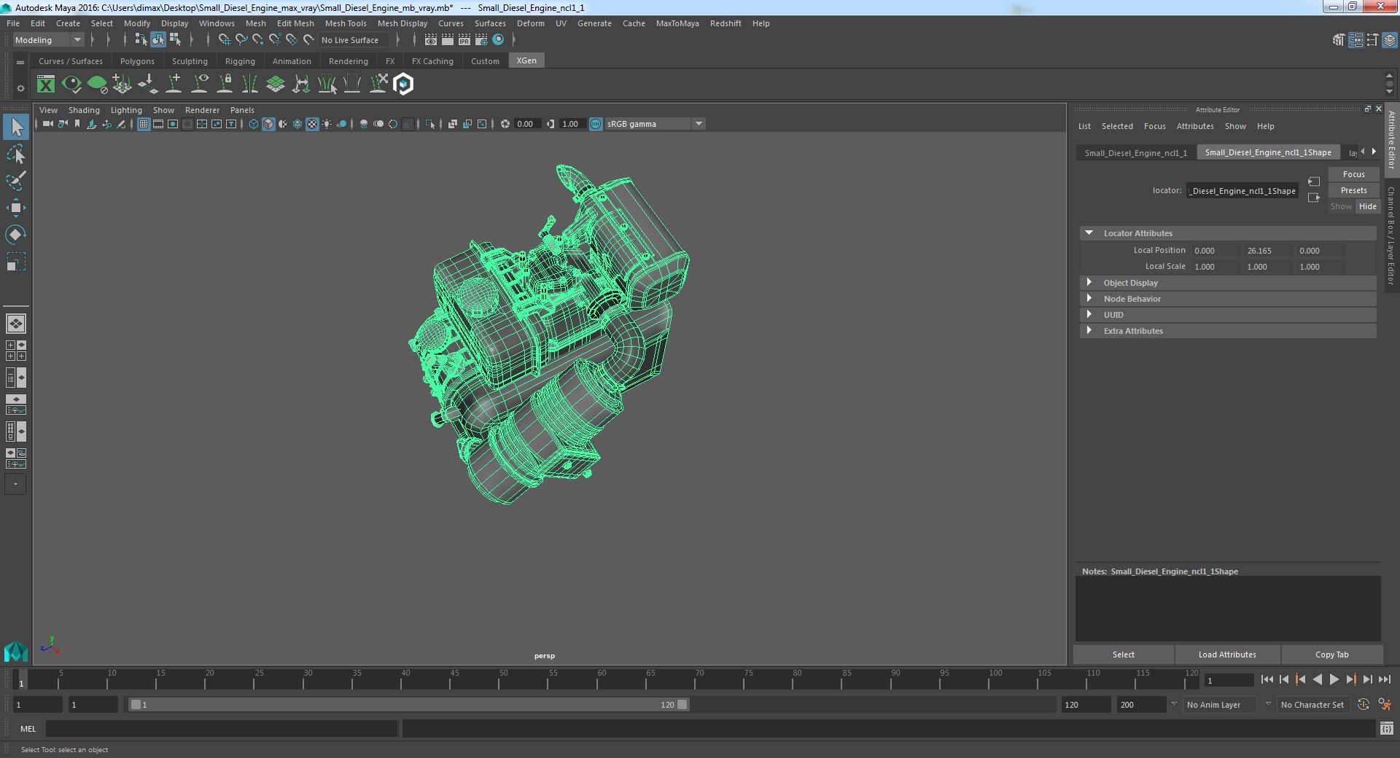
Task: Select the Rotate tool in the left toolbox
Action: point(15,234)
